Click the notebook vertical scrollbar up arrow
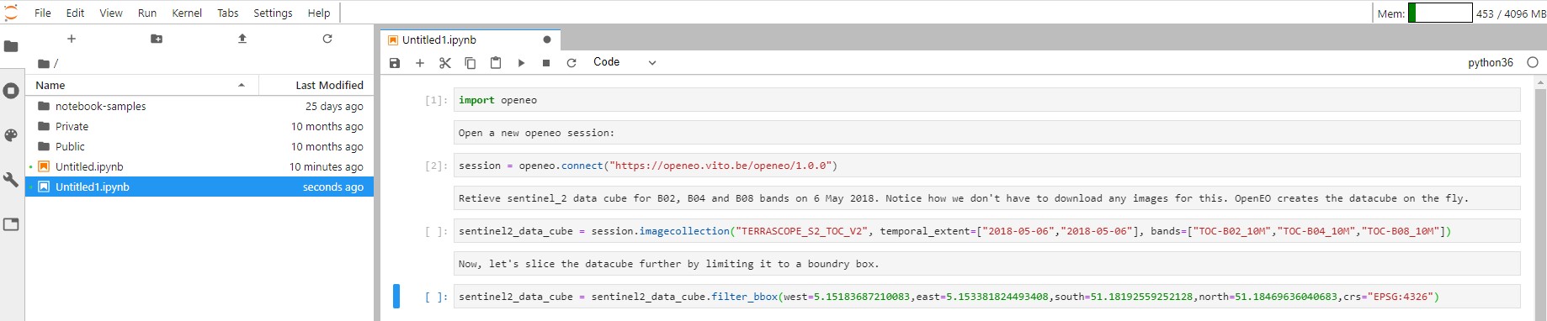The width and height of the screenshot is (1547, 321). pyautogui.click(x=1541, y=82)
